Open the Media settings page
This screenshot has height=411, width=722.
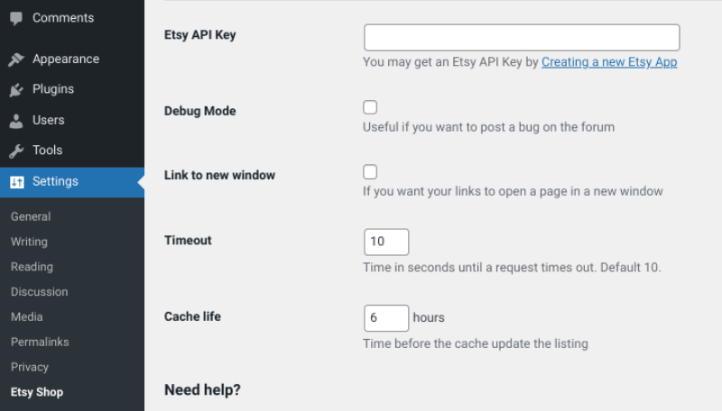pyautogui.click(x=27, y=316)
